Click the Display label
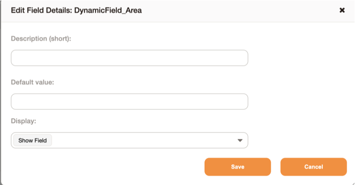Viewport: 355px width, 185px height. tap(23, 121)
